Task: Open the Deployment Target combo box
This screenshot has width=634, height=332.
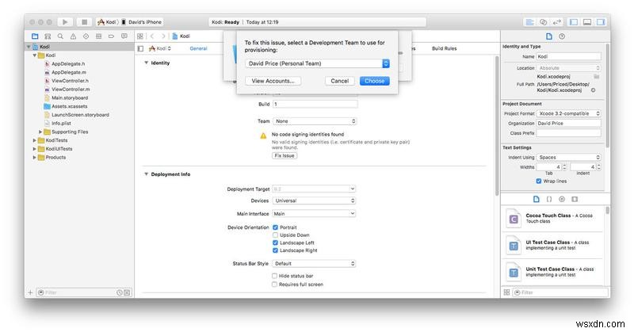Action: pos(314,189)
